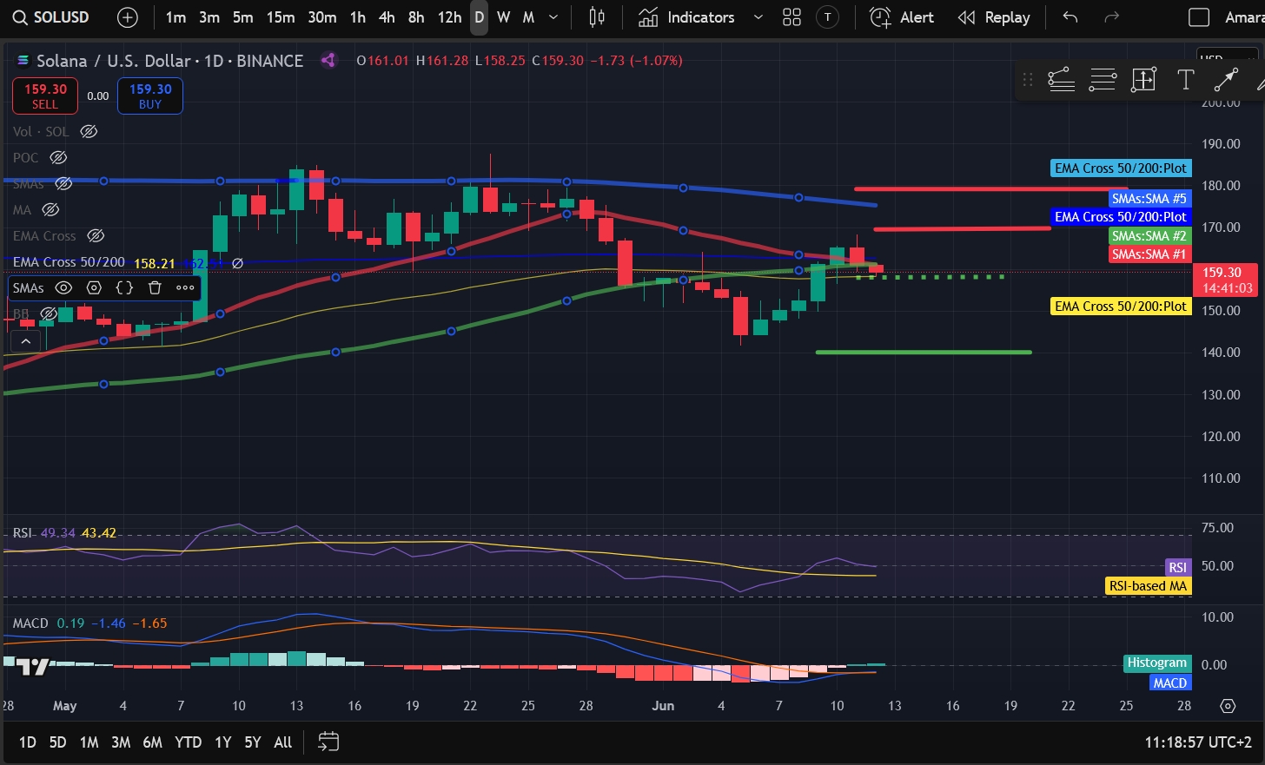Viewport: 1265px width, 765px height.
Task: Remove the SMAs indicator with the trash icon
Action: point(155,287)
